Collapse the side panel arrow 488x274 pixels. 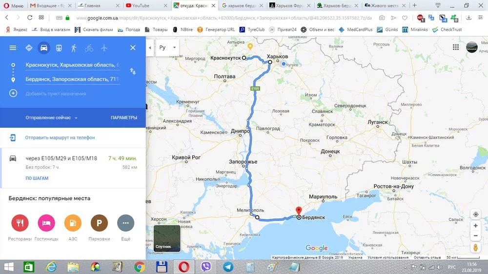pos(150,48)
